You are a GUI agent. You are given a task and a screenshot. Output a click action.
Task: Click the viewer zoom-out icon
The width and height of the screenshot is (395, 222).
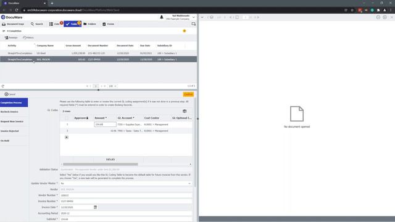378,17
